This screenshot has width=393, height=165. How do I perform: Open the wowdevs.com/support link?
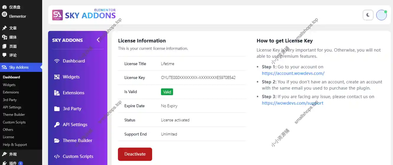click(x=292, y=103)
